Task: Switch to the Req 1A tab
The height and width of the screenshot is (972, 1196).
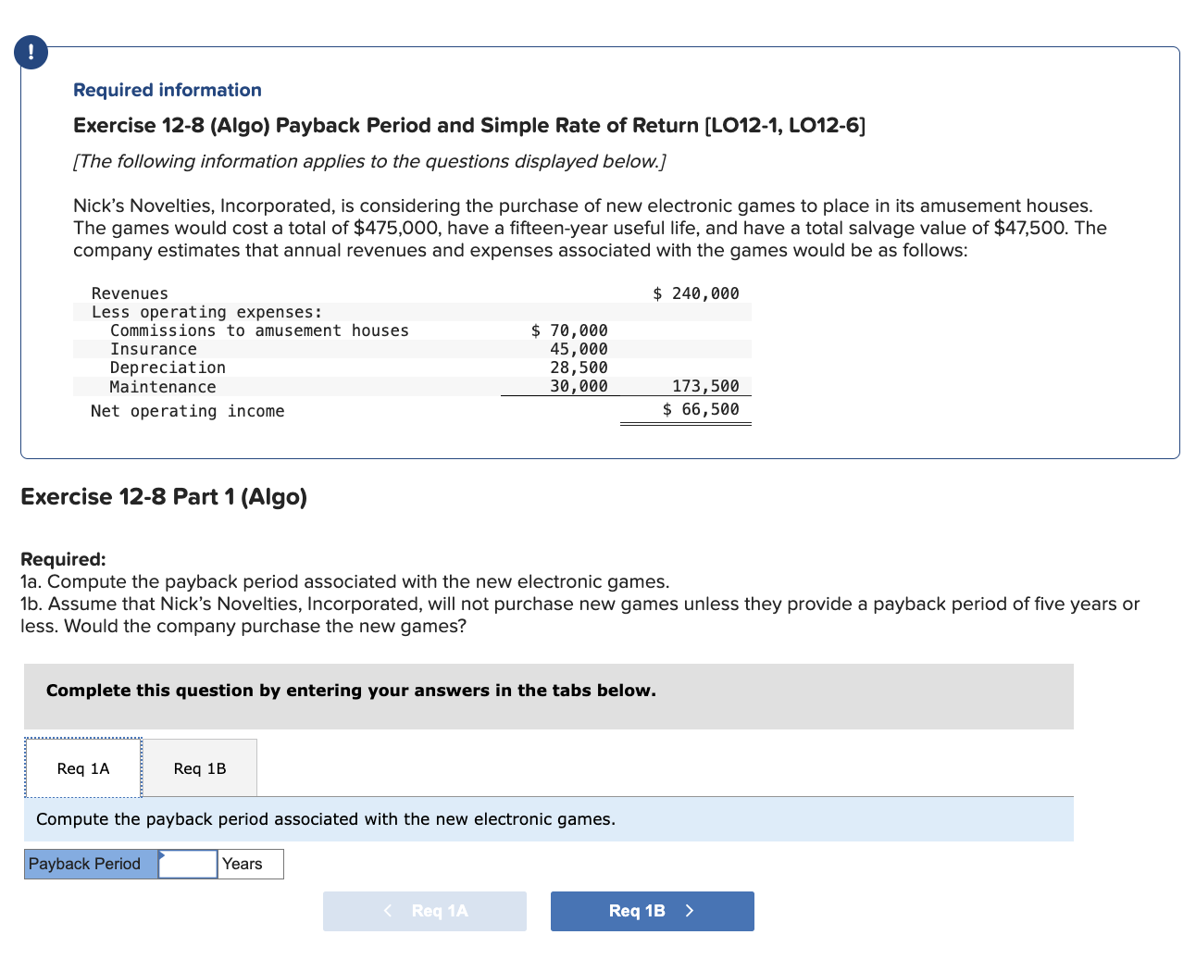Action: (x=82, y=767)
